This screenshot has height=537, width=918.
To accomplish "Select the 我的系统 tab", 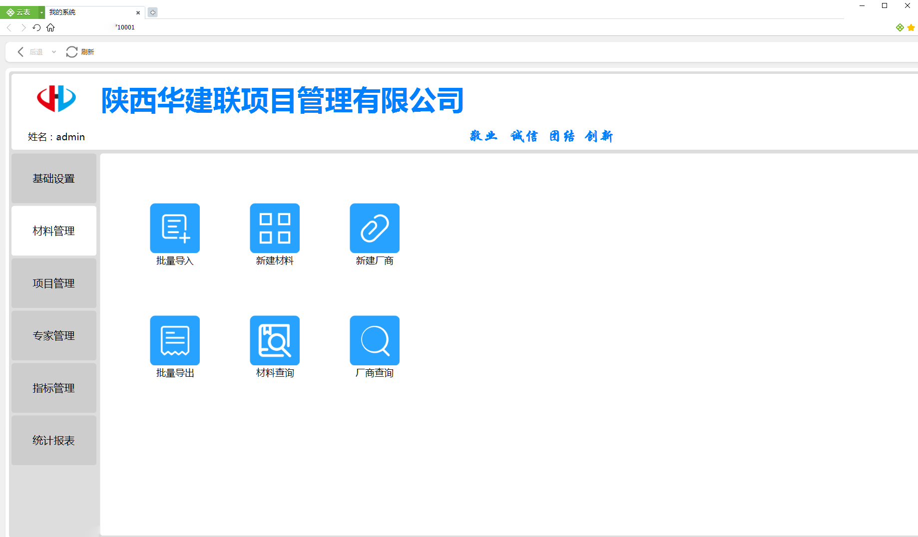I will click(x=95, y=12).
